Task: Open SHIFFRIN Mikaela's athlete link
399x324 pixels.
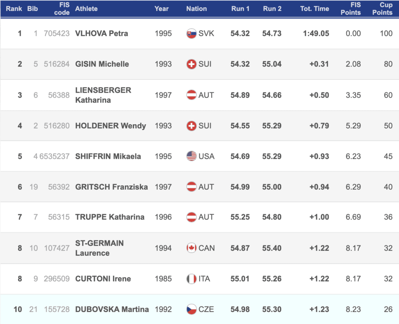Action: [108, 156]
